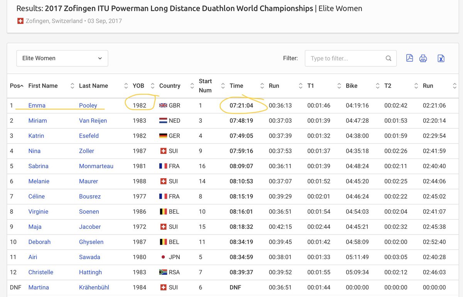Open athlete link Katrin
463x297 pixels.
coord(36,136)
